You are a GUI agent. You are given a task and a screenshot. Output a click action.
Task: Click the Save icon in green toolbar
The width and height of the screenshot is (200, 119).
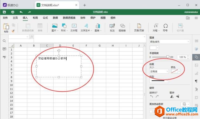(4, 12)
